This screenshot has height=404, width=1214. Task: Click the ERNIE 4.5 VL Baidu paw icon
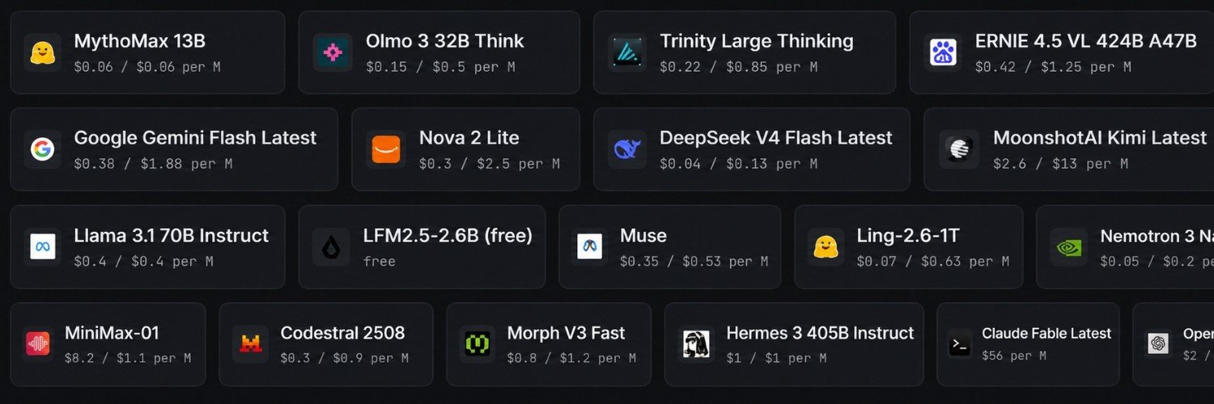click(x=942, y=53)
